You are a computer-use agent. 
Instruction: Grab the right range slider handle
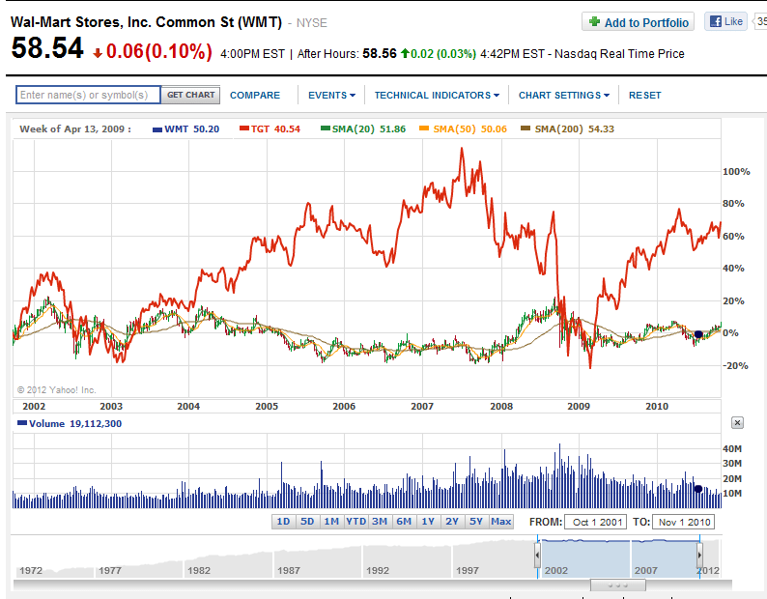699,556
